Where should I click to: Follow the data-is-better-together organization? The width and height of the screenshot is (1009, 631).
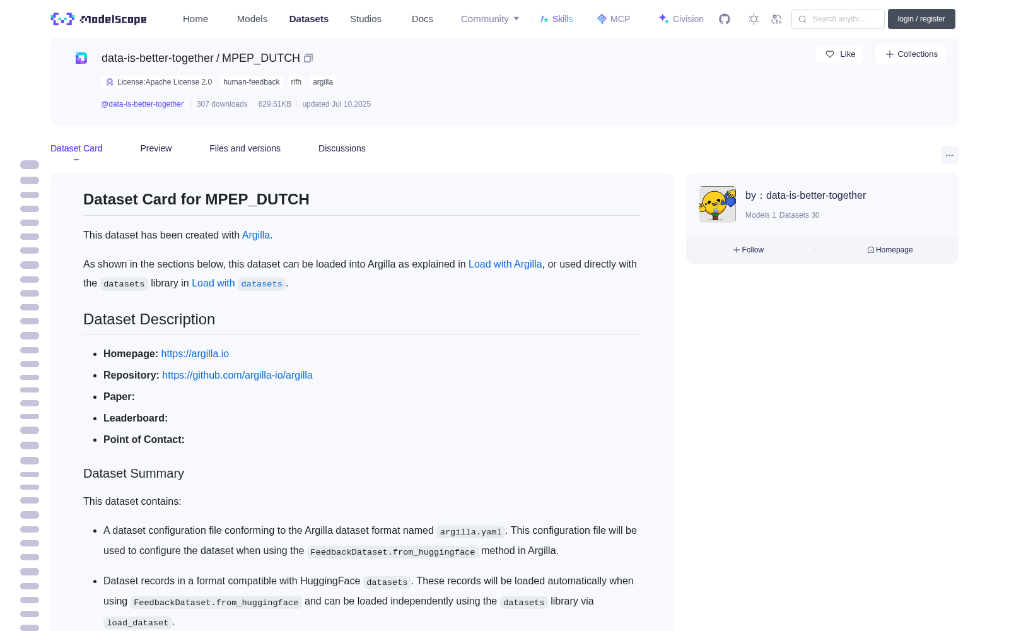pyautogui.click(x=749, y=250)
